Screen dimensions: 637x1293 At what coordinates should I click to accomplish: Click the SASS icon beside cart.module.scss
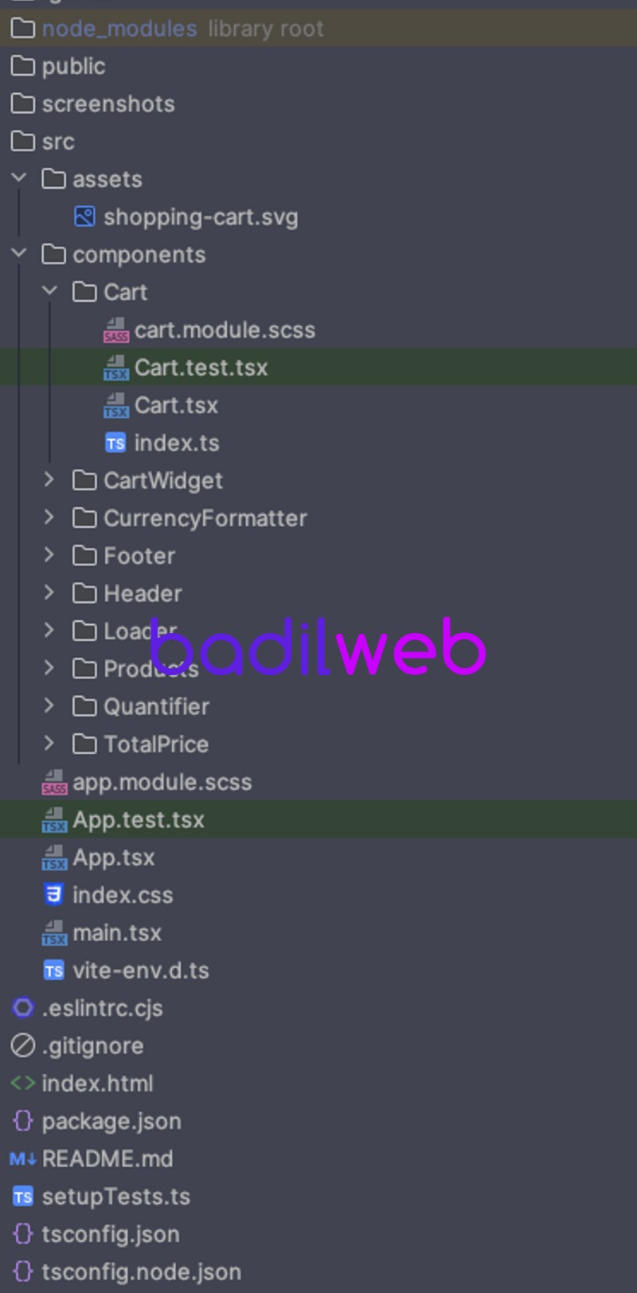coord(116,330)
